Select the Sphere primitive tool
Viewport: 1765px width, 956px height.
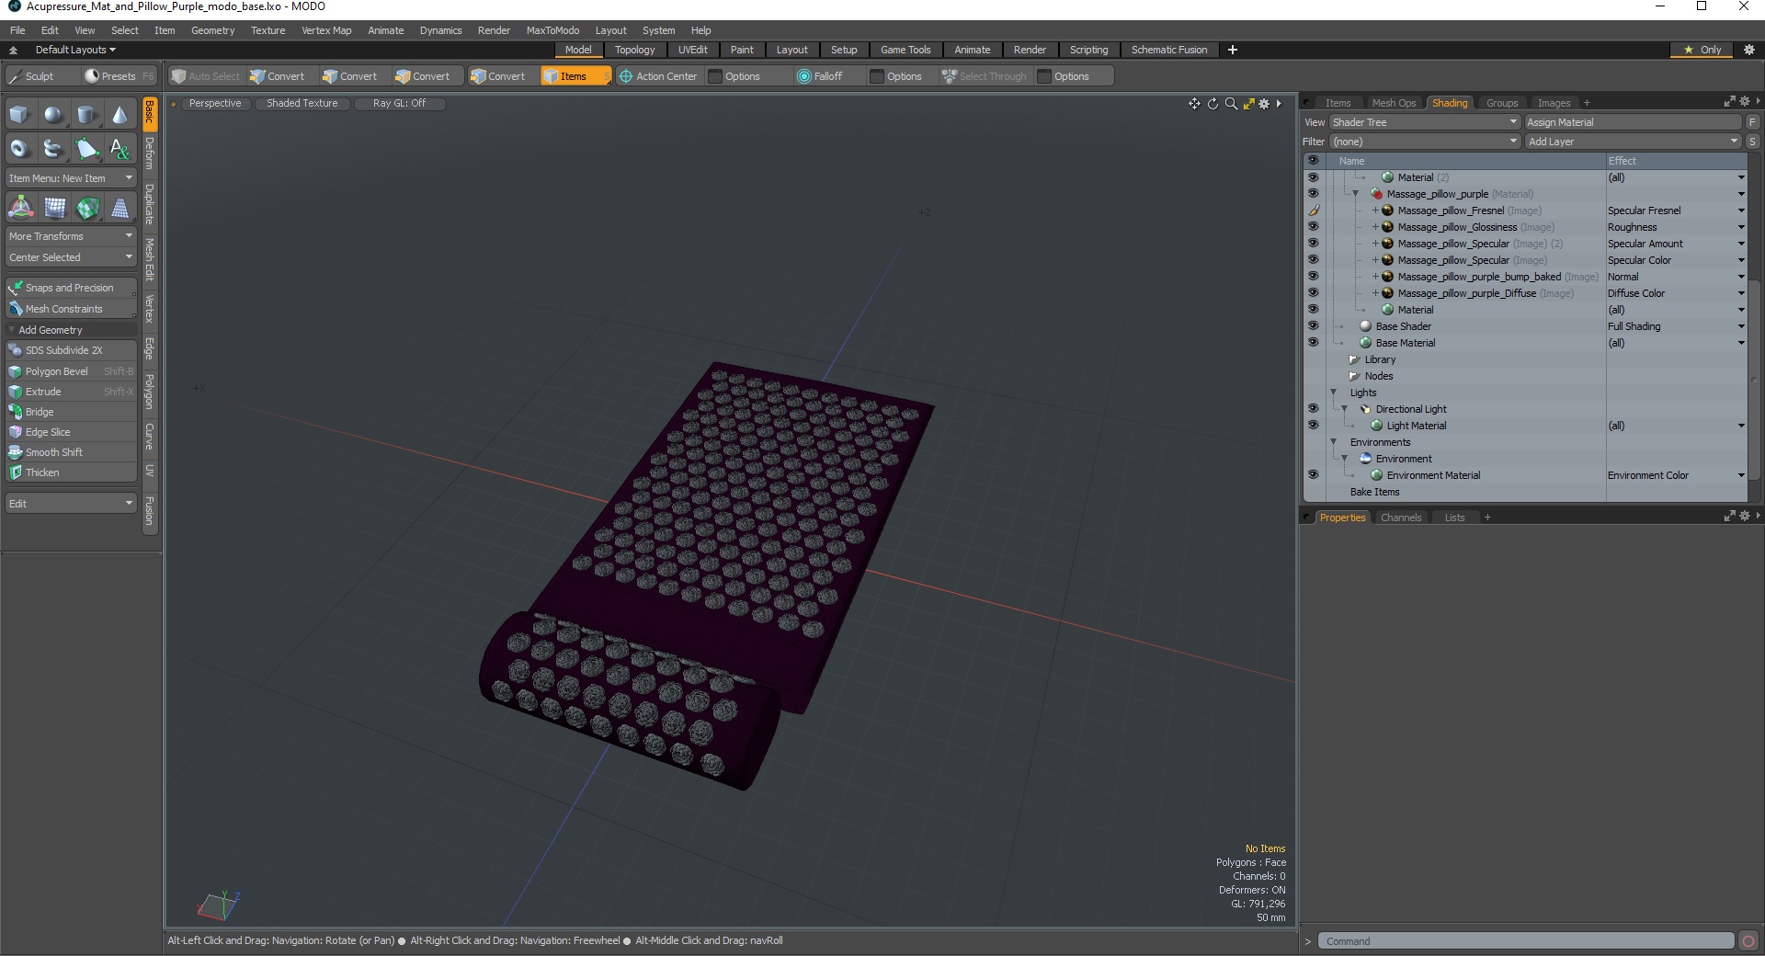click(x=53, y=115)
